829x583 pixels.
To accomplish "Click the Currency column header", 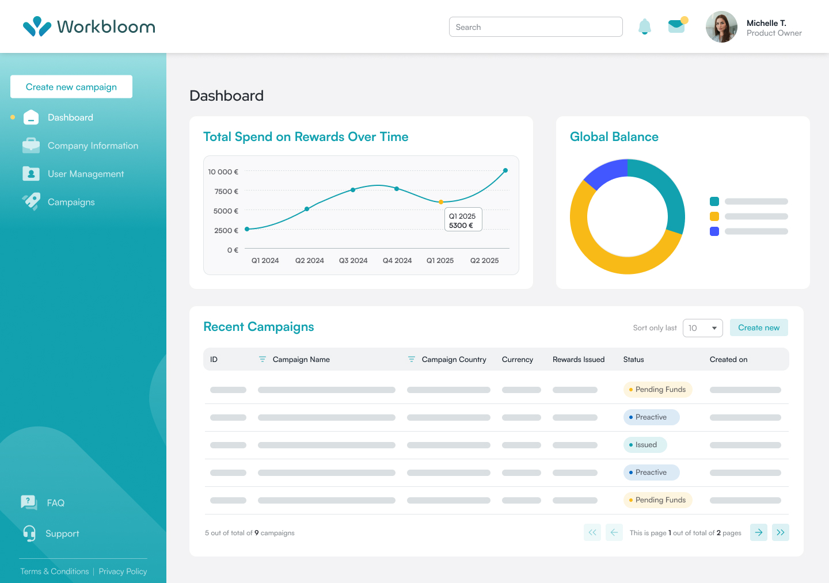I will 518,359.
